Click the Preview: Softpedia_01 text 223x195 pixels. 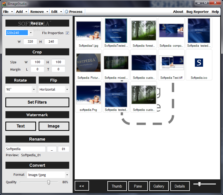coord(23,155)
